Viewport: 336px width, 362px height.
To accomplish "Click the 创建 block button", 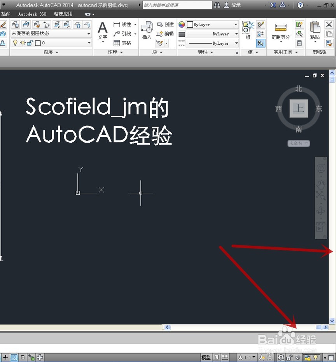I will 165,24.
